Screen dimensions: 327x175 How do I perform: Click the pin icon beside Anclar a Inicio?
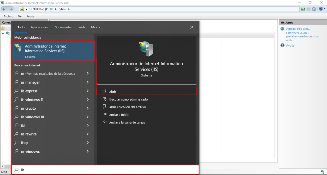(104, 114)
